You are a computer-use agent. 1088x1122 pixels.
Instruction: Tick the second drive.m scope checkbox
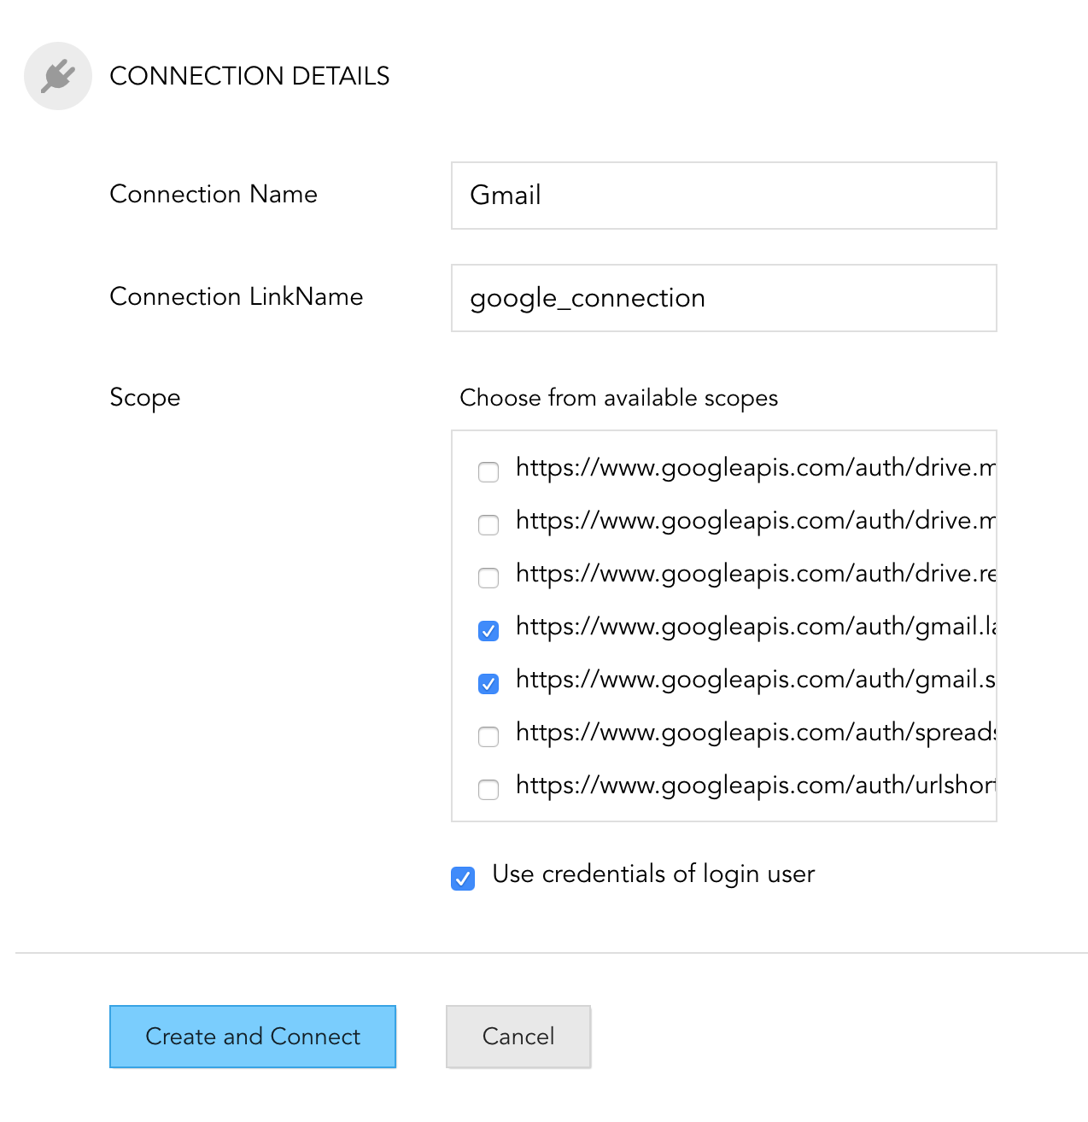click(488, 524)
